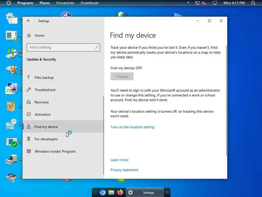Open the safe vault desktop icon

(11, 106)
